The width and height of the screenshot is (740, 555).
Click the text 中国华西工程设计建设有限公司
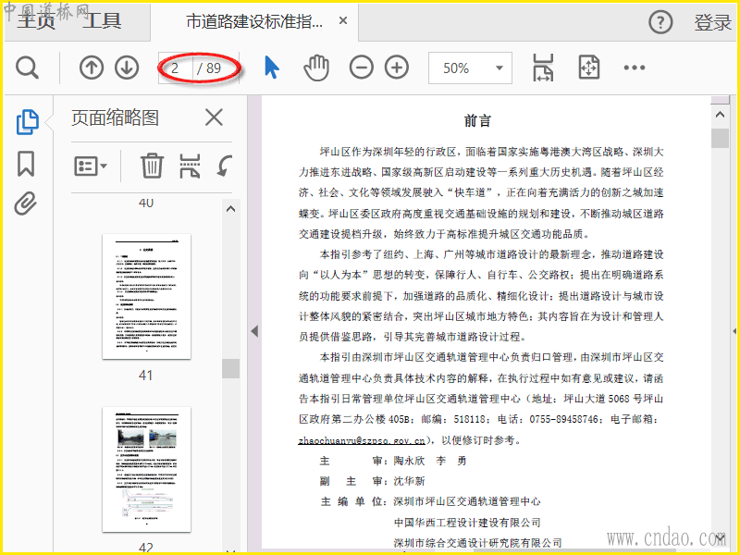(467, 523)
